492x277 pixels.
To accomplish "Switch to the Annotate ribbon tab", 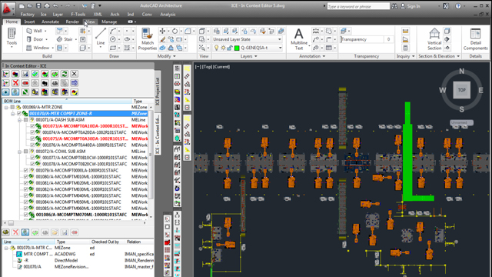I will (x=50, y=22).
